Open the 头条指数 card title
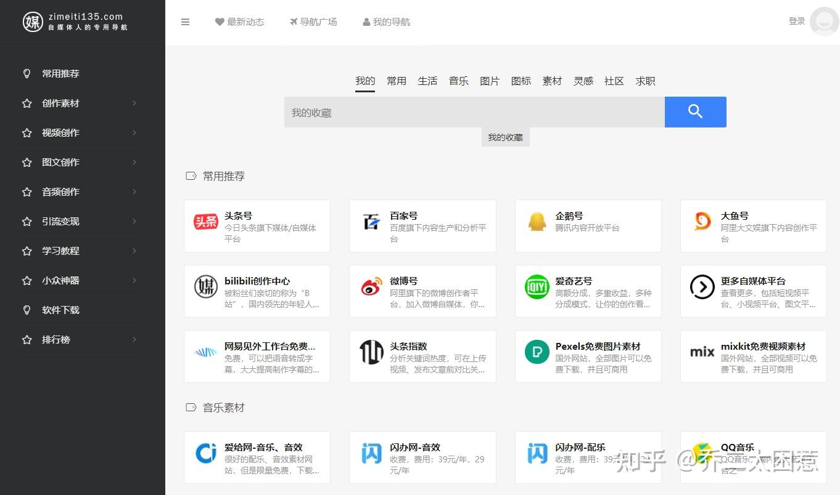This screenshot has height=495, width=840. coord(408,346)
